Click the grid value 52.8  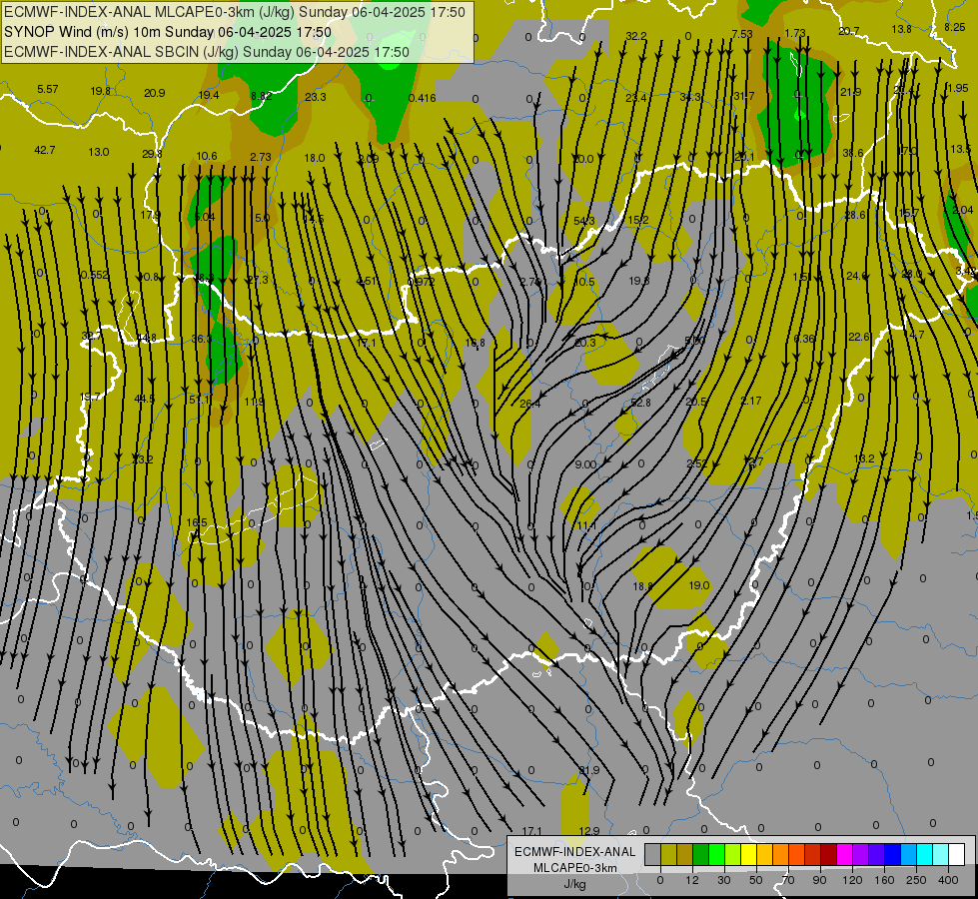coord(640,403)
